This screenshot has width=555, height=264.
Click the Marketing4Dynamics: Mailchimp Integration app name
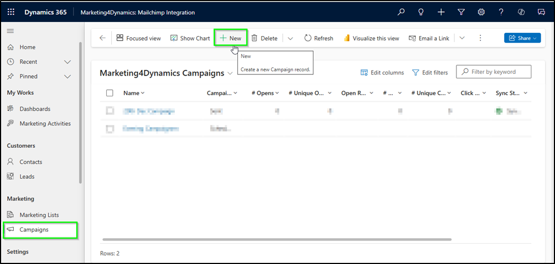pyautogui.click(x=138, y=13)
